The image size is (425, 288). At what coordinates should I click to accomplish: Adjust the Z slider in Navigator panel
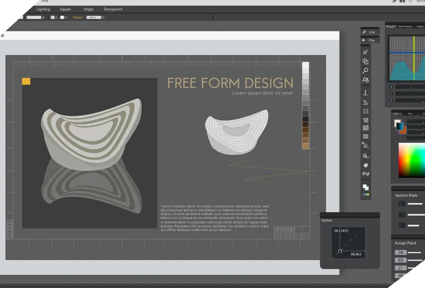[x=410, y=100]
